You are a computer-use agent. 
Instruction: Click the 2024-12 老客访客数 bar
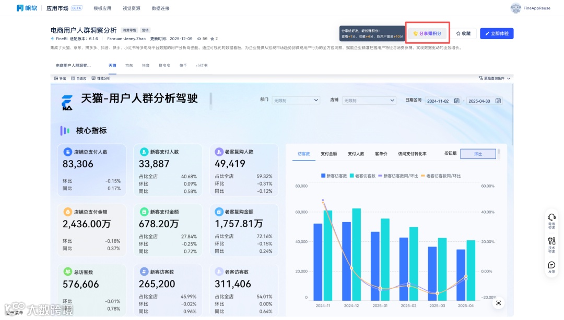click(x=356, y=254)
